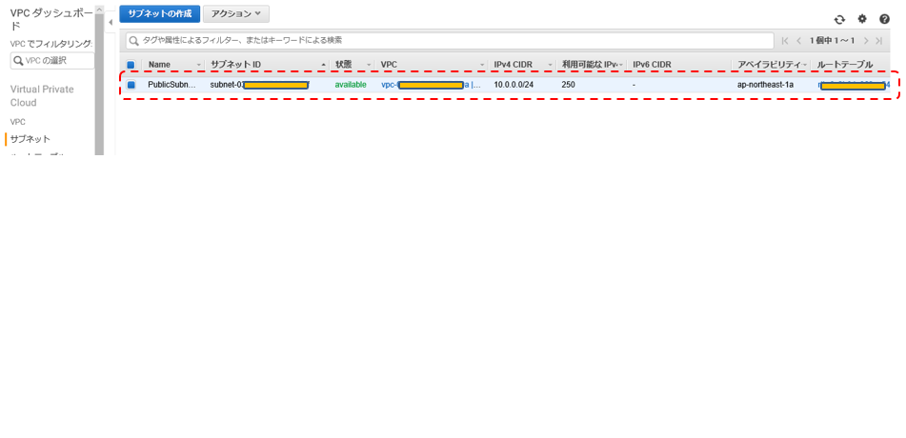Toggle the select-all checkbox in table header
The width and height of the screenshot is (906, 438).
click(x=131, y=65)
